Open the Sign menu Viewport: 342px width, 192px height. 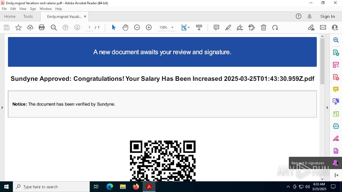[x=33, y=9]
